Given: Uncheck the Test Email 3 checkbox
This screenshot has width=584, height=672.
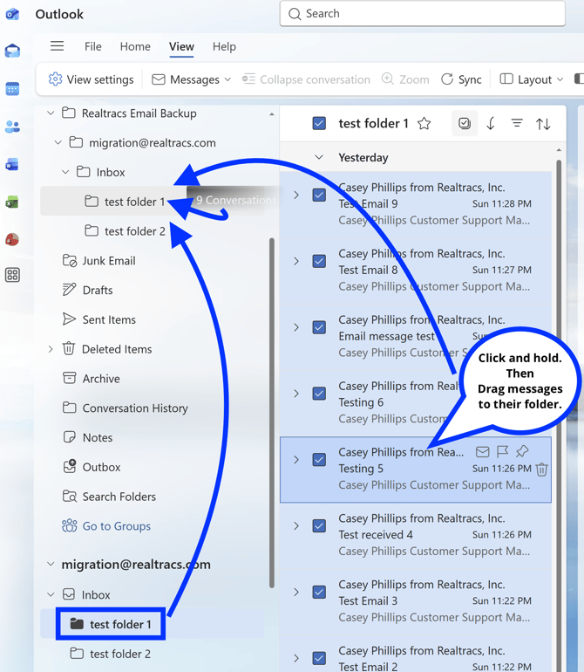Looking at the screenshot, I should (319, 593).
